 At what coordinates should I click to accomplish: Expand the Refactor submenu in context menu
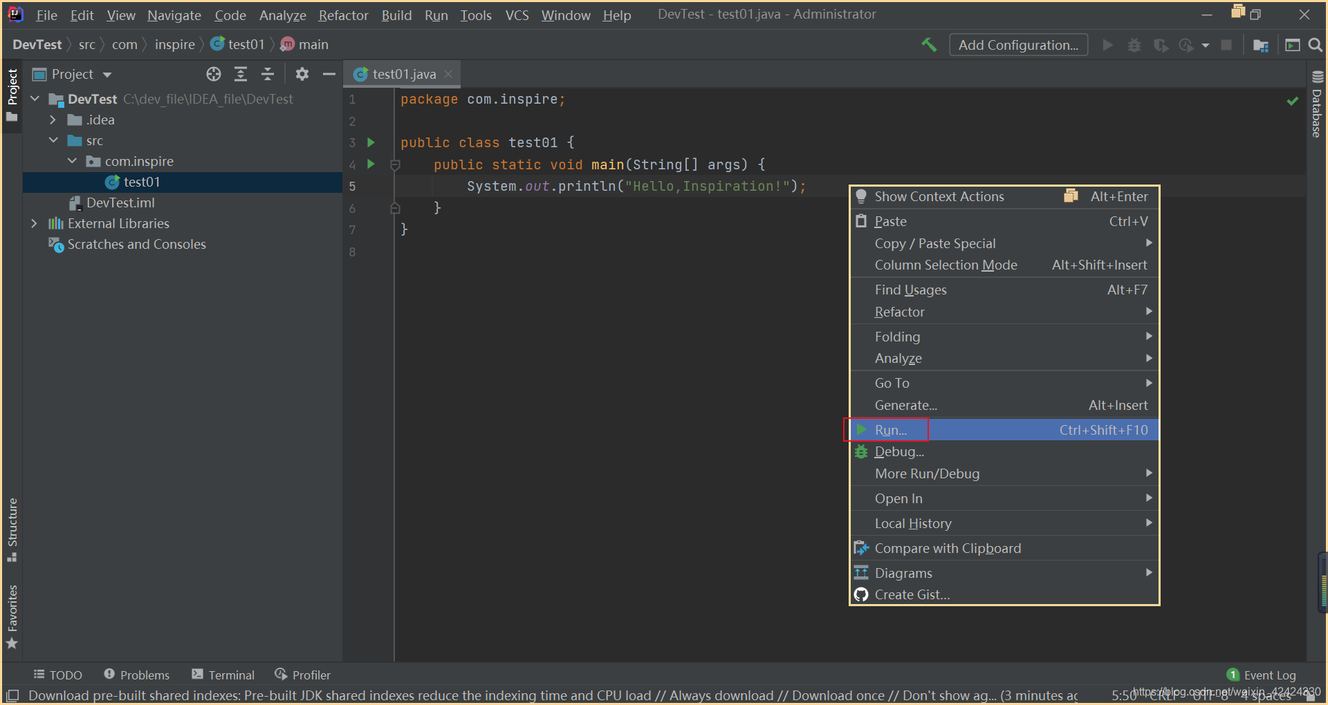pyautogui.click(x=1004, y=312)
